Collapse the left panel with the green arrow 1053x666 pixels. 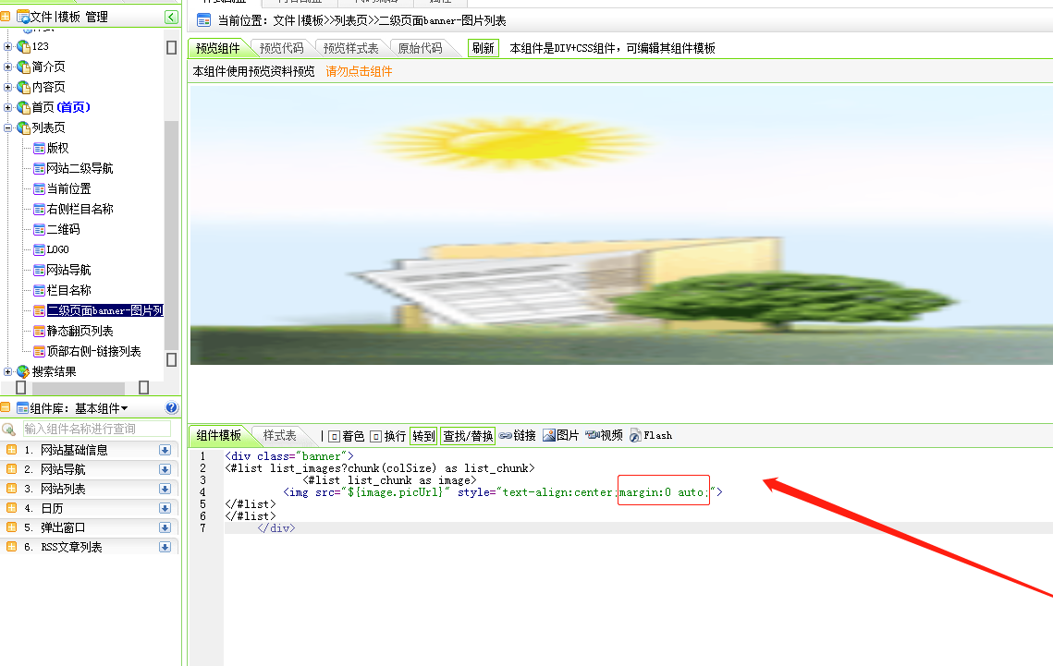pos(171,17)
